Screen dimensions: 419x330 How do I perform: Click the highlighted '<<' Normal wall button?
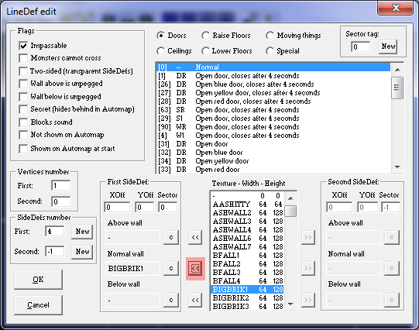pyautogui.click(x=195, y=268)
